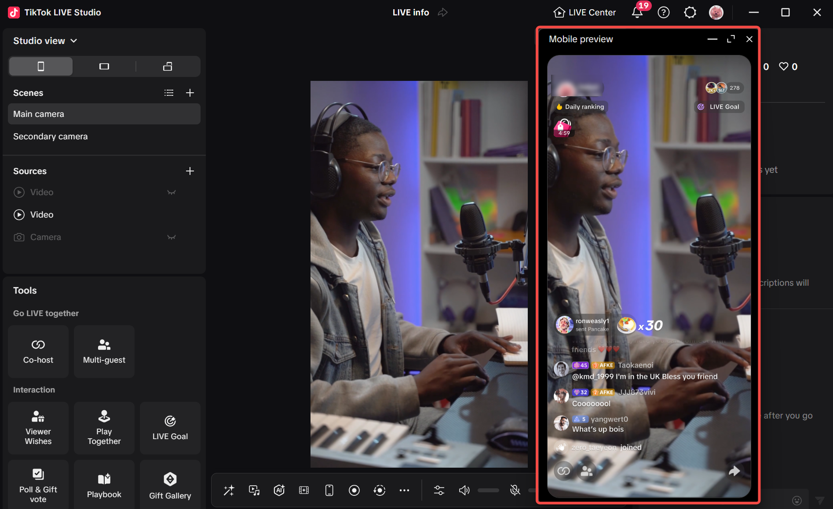This screenshot has height=509, width=833.
Task: Maximize the Mobile preview window
Action: pyautogui.click(x=731, y=39)
